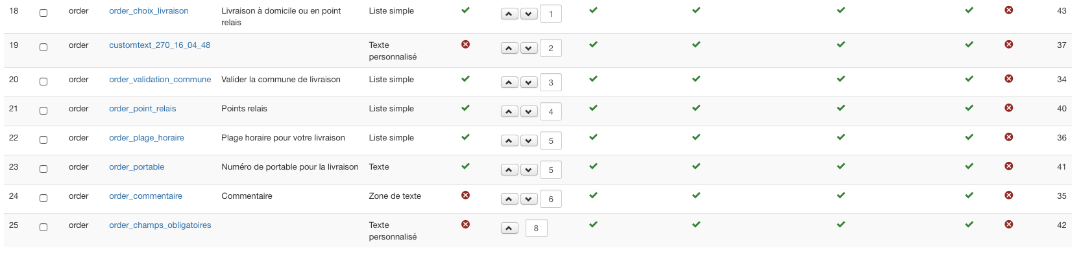The height and width of the screenshot is (270, 1081).
Task: Toggle red cross beside Commentaire Zone de texte
Action: coord(465,196)
